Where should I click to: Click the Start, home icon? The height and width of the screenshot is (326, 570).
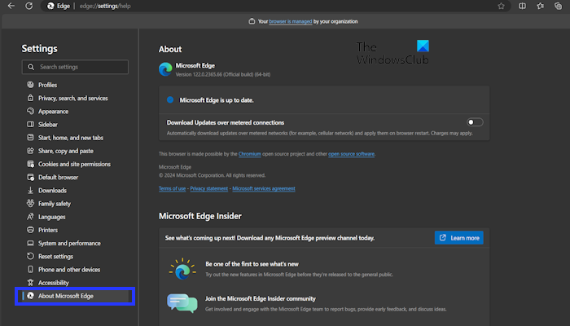click(x=31, y=138)
